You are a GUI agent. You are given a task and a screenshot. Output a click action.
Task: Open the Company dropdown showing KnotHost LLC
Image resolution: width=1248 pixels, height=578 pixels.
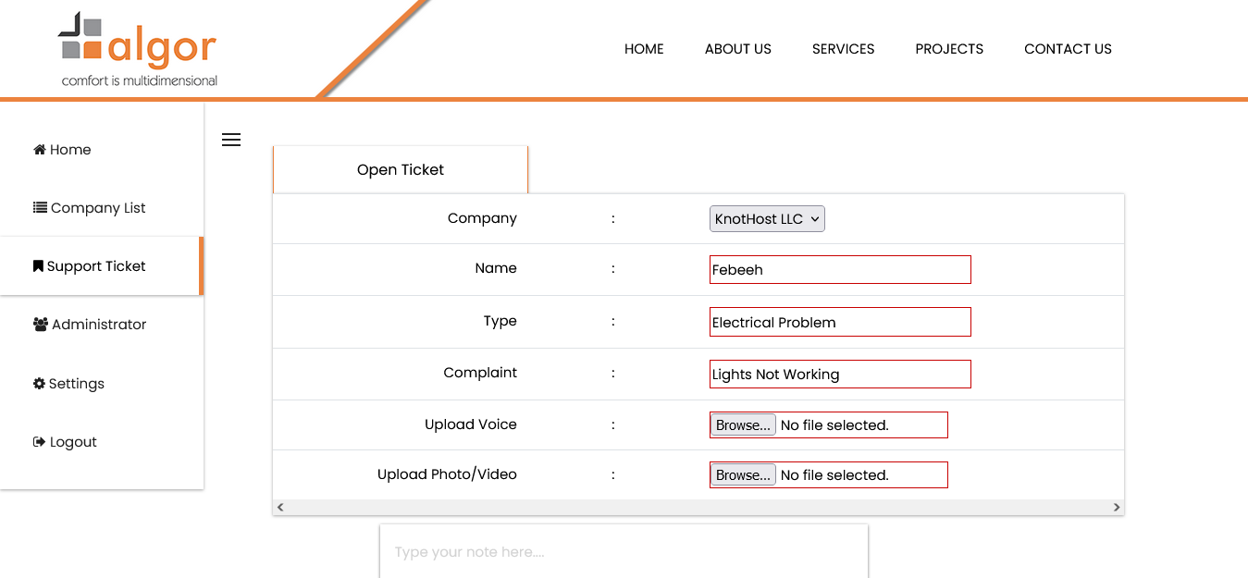click(x=767, y=219)
